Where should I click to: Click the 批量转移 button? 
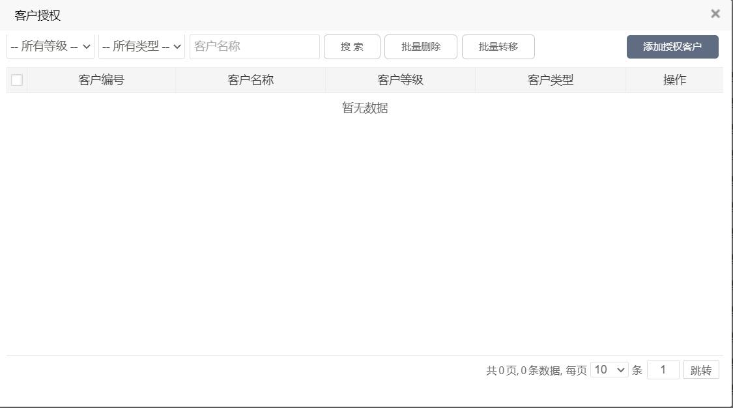pos(498,47)
